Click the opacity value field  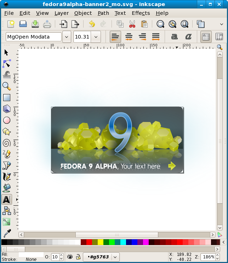tap(55, 257)
